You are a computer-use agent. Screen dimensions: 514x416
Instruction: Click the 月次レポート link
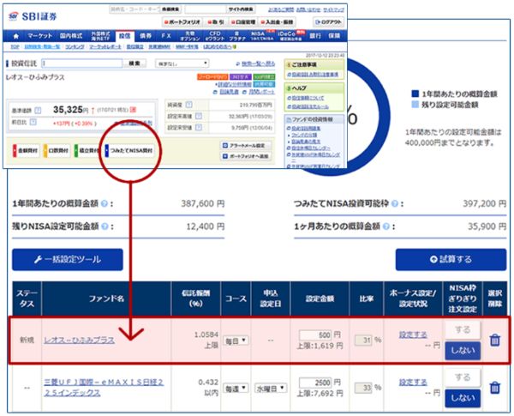(x=261, y=92)
